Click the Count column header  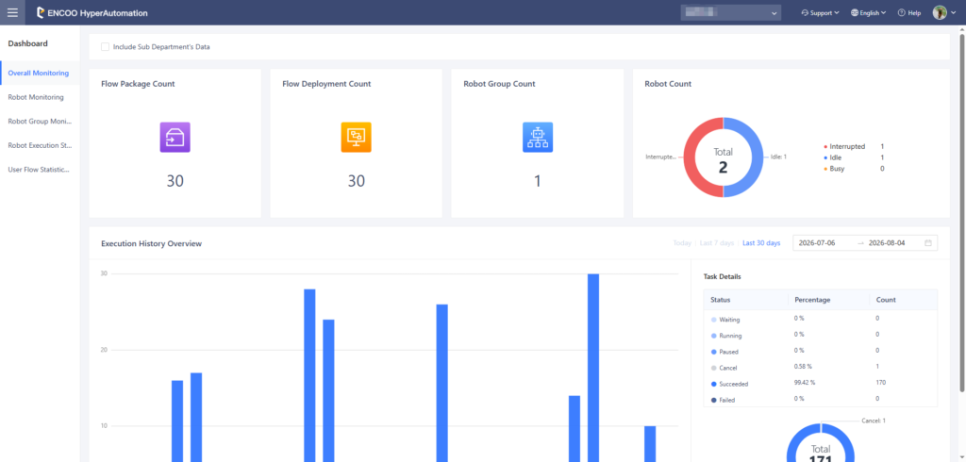tap(886, 300)
